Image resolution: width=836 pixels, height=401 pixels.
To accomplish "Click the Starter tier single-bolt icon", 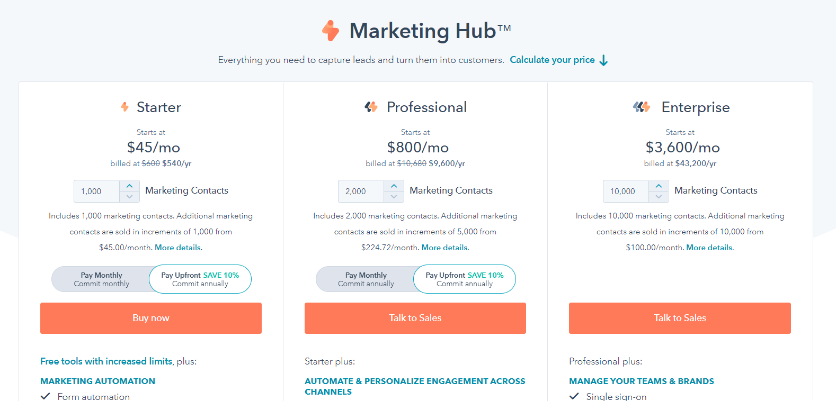I will coord(125,107).
